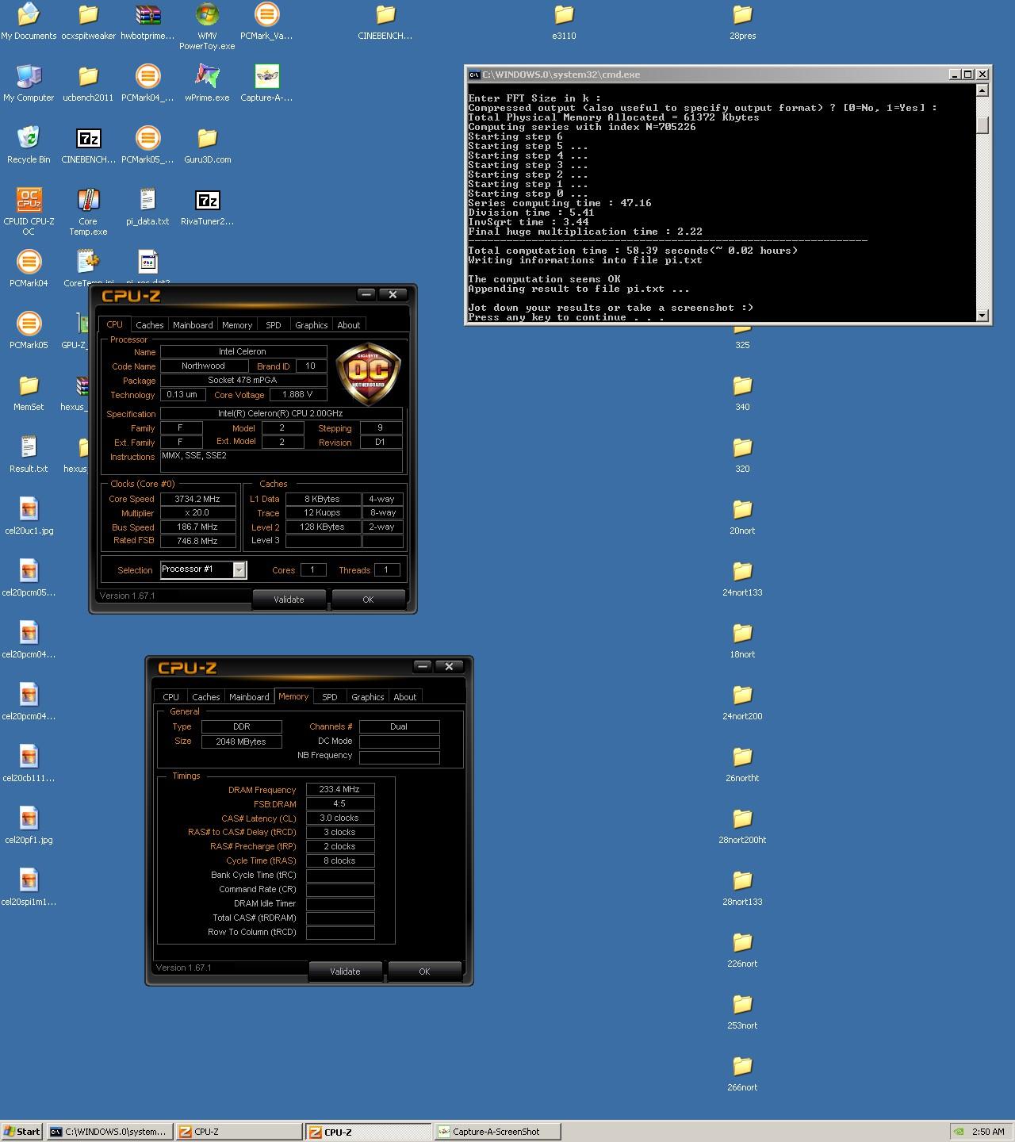
Task: Click OK in the upper CPU-Z window
Action: (368, 600)
